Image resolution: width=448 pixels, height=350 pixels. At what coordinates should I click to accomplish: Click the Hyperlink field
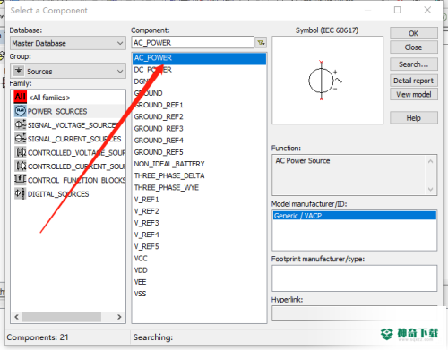pos(355,313)
